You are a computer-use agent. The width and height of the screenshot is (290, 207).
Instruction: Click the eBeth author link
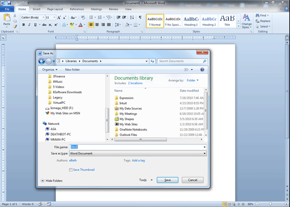click(73, 161)
